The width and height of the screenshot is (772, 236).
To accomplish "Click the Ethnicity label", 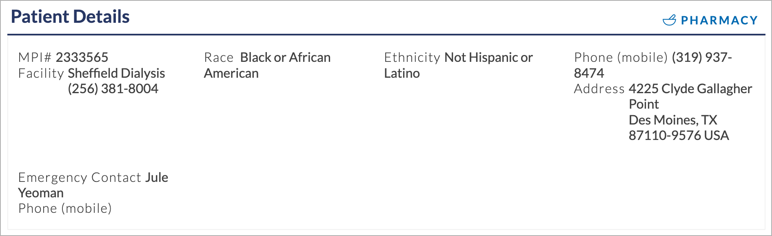I will (412, 57).
